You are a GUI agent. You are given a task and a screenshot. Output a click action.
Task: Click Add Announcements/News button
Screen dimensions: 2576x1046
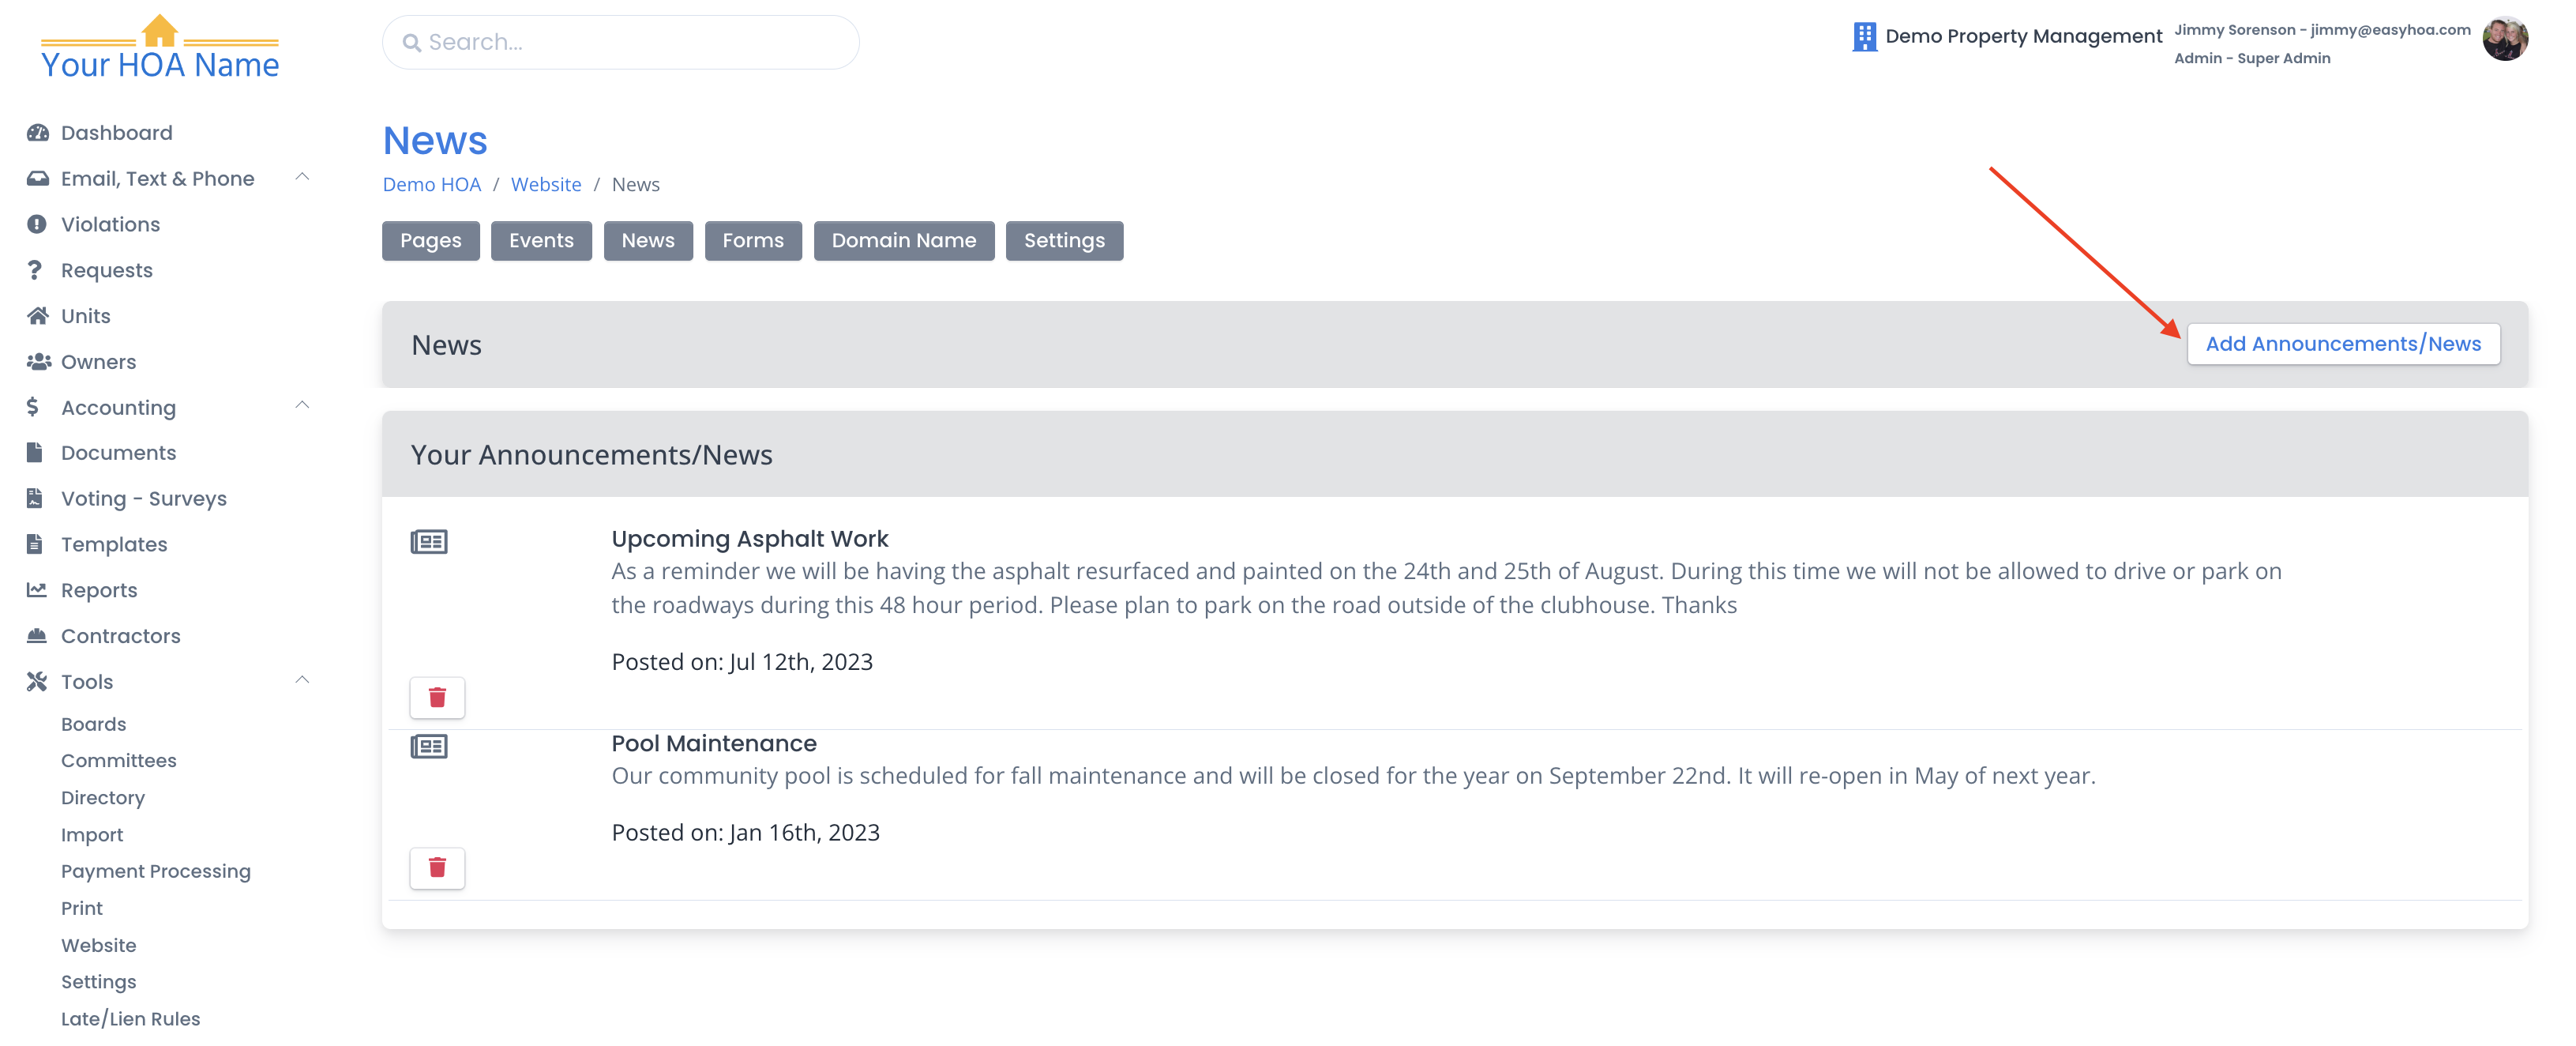pyautogui.click(x=2343, y=344)
